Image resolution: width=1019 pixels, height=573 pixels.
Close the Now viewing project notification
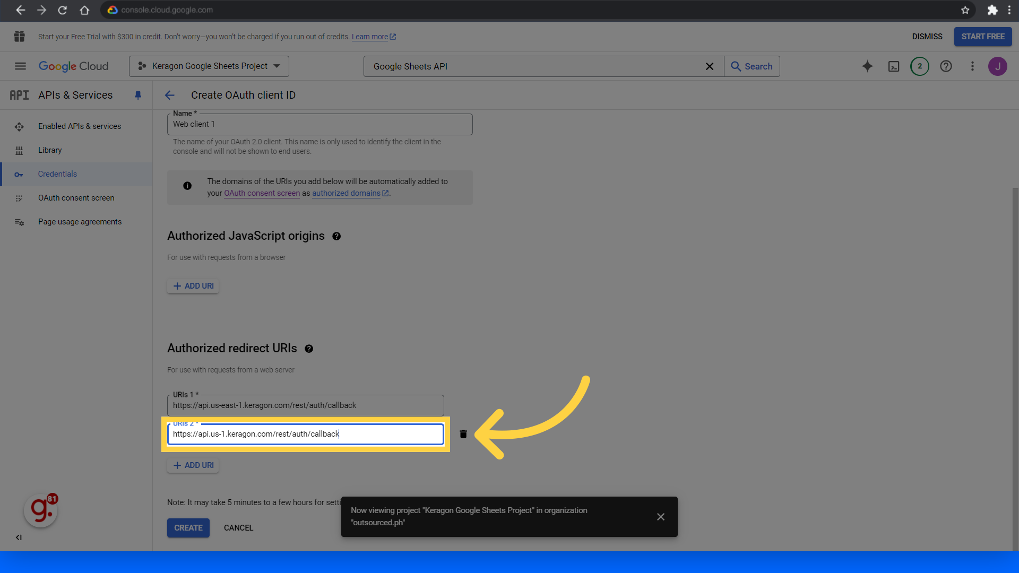tap(661, 517)
